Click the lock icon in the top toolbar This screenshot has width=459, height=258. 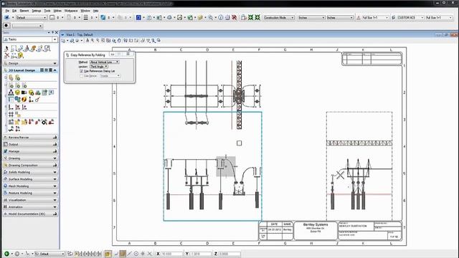tap(244, 17)
